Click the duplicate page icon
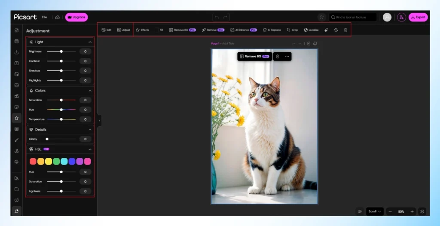 315,44
